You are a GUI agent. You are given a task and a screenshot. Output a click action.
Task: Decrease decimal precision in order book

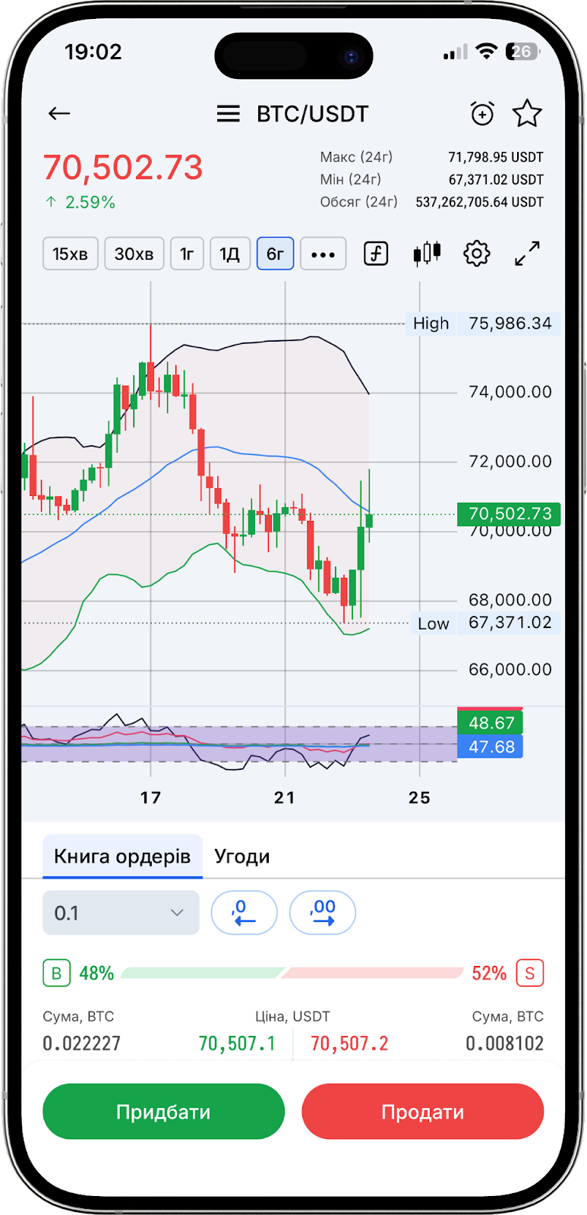pos(244,913)
